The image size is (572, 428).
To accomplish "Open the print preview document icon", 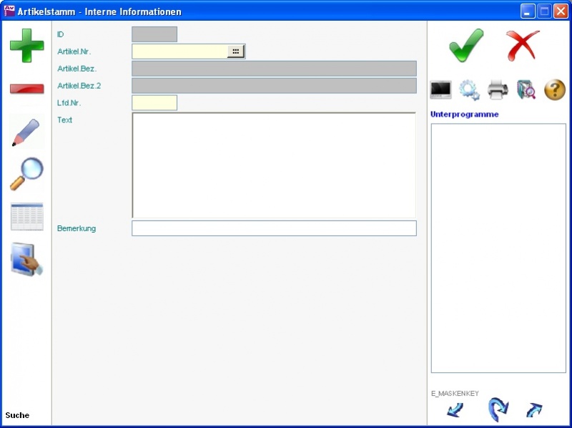I will click(x=526, y=90).
